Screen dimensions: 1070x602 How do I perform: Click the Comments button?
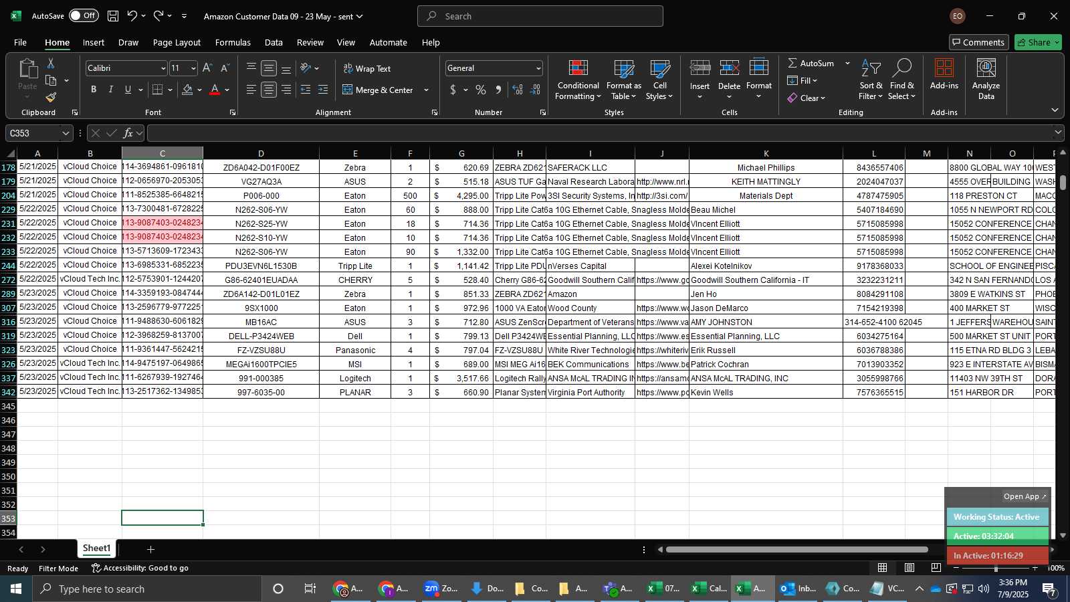[x=978, y=42]
